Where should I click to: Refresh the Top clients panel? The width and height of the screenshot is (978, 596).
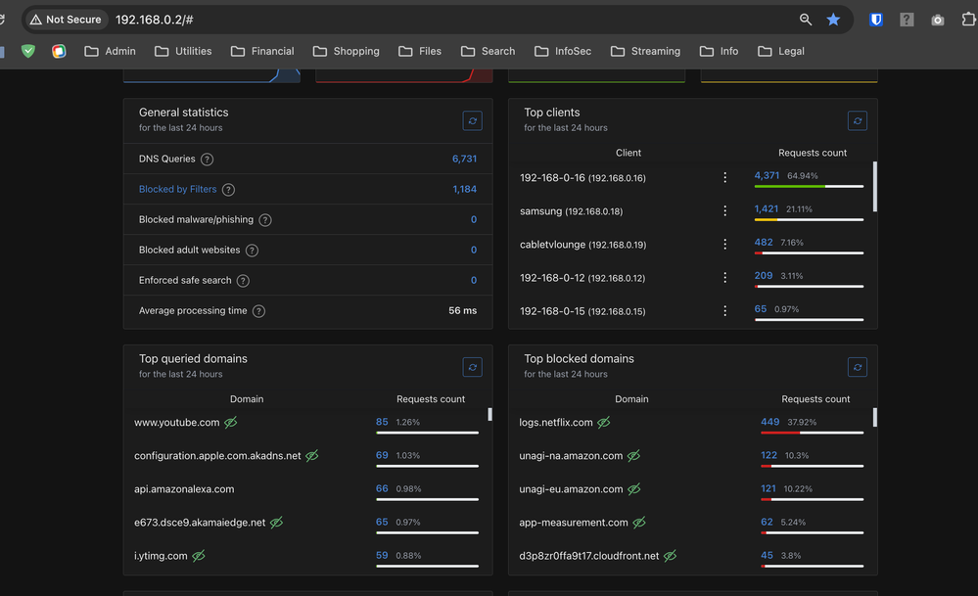(x=858, y=121)
